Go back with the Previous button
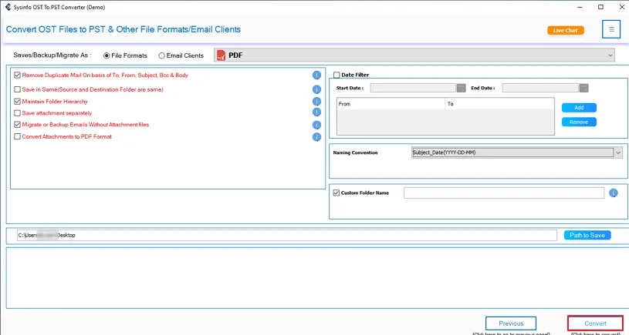 (511, 323)
